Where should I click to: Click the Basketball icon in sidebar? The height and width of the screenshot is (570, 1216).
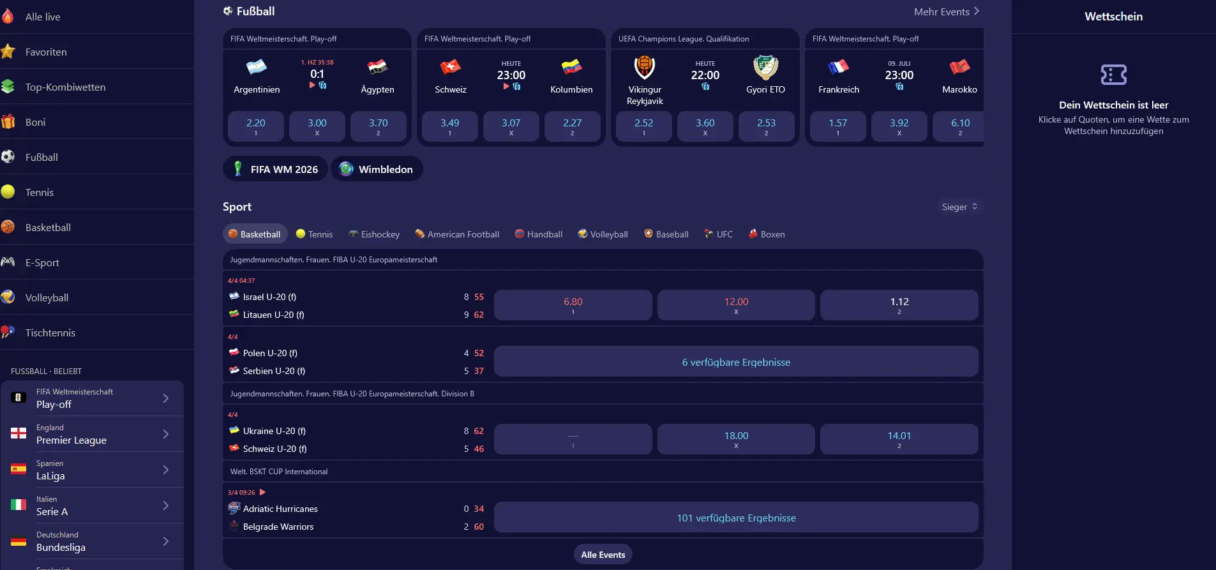8,227
